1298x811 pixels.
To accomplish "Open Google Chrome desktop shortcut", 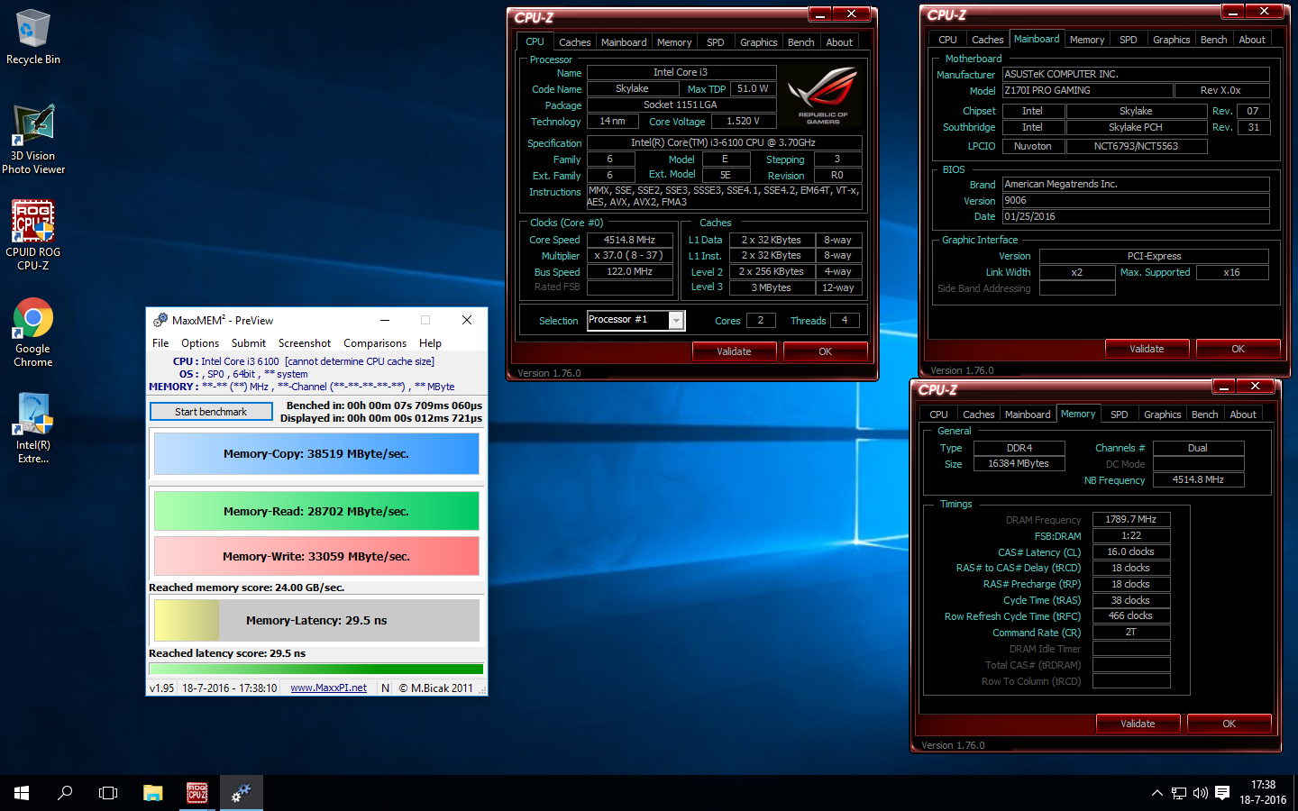I will coord(33,333).
